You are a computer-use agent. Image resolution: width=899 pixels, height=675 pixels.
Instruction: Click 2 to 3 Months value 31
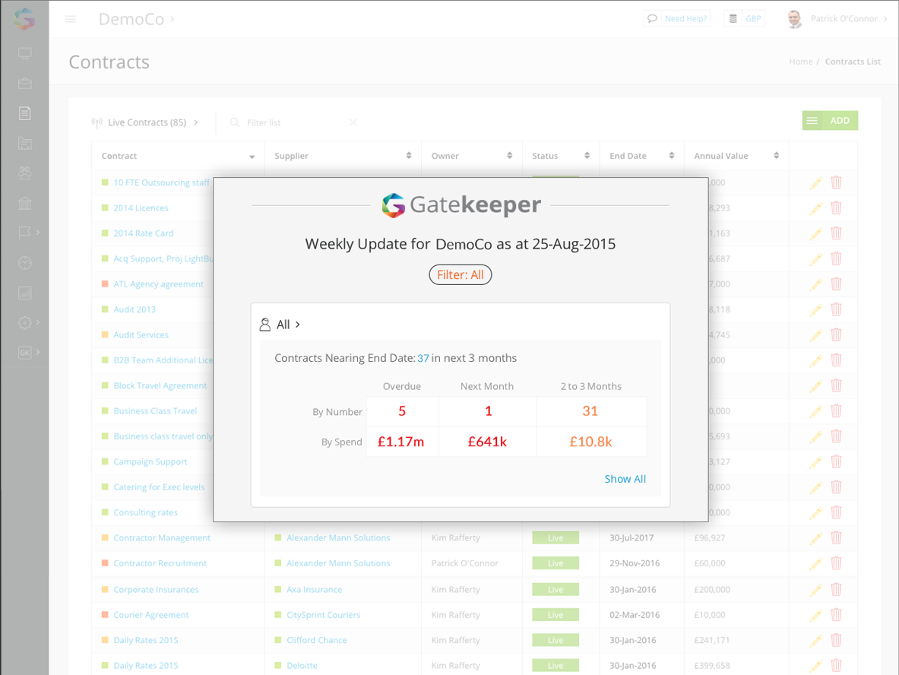click(590, 411)
